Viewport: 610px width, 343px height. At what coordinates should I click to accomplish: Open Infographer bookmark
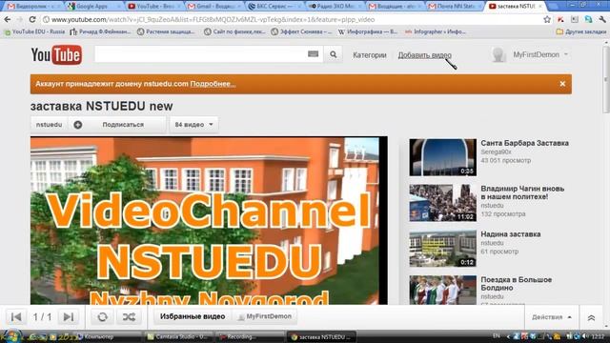pyautogui.click(x=436, y=31)
